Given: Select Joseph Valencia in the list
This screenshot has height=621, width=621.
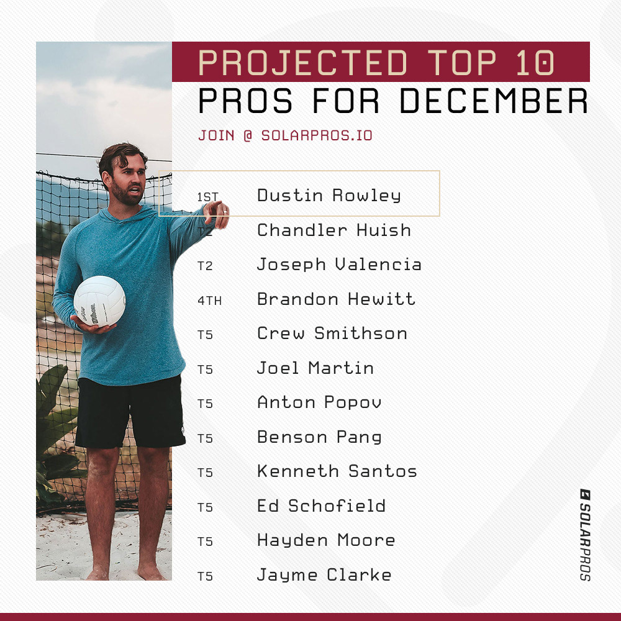Looking at the screenshot, I should pyautogui.click(x=338, y=265).
